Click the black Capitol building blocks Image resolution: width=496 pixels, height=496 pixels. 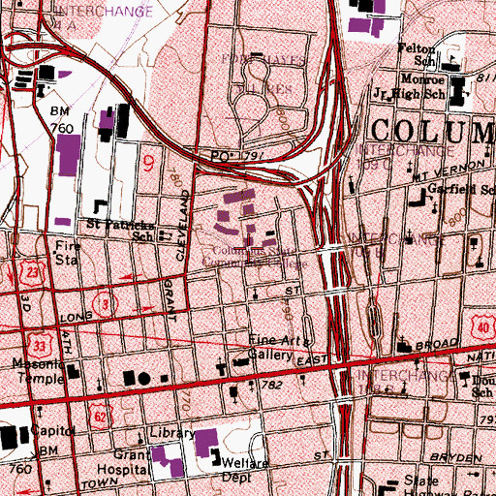[x=15, y=438]
